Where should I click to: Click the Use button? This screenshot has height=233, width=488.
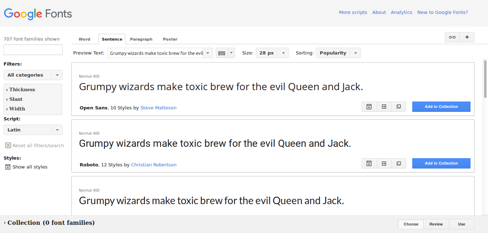(x=462, y=224)
